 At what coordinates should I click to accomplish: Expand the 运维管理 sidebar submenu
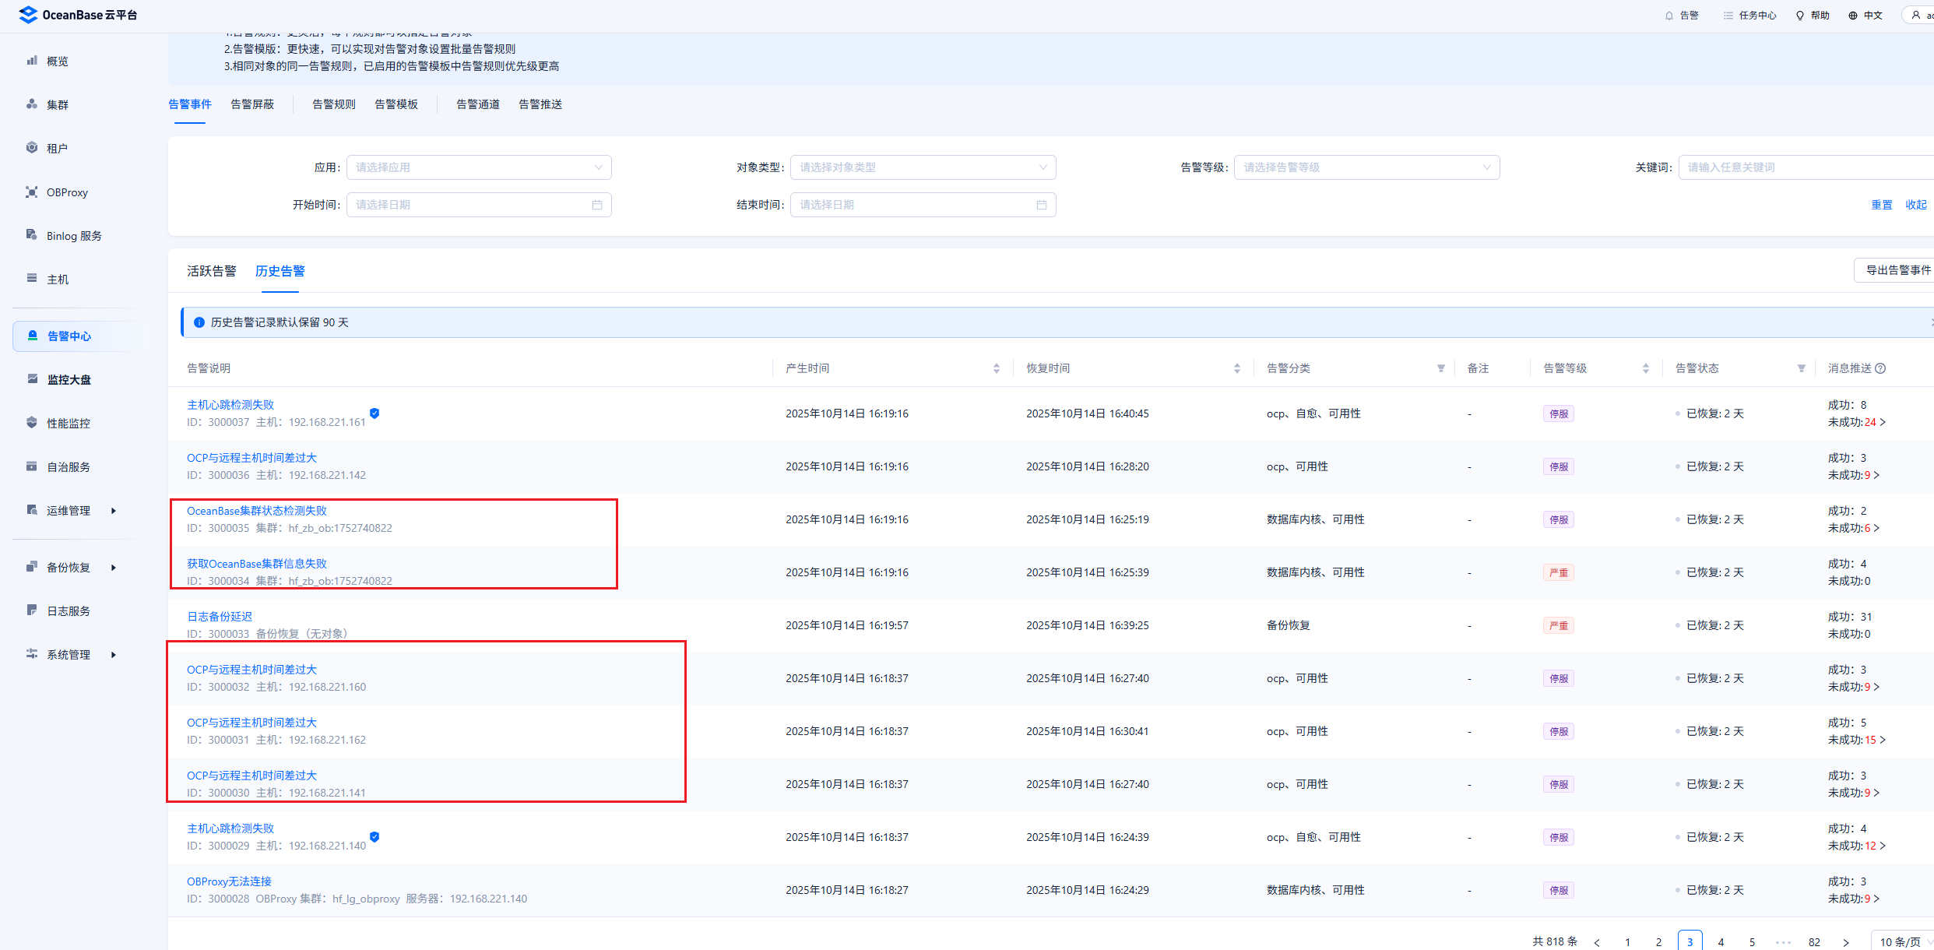[70, 511]
